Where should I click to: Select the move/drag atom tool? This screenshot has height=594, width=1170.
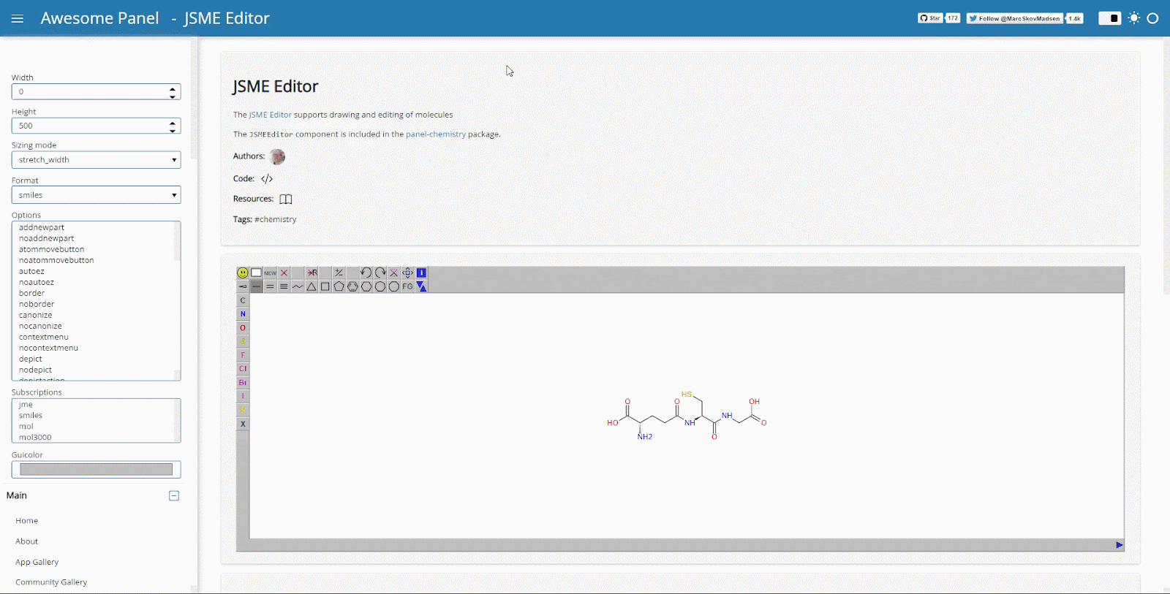407,273
